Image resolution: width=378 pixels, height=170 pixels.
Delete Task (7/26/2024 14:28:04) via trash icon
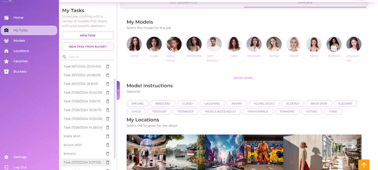tap(108, 127)
